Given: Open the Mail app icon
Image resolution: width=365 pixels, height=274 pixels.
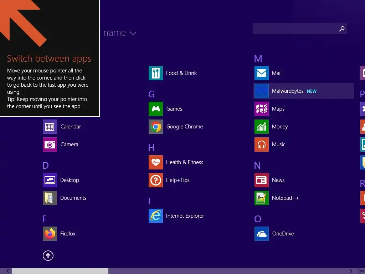Looking at the screenshot, I should point(262,73).
